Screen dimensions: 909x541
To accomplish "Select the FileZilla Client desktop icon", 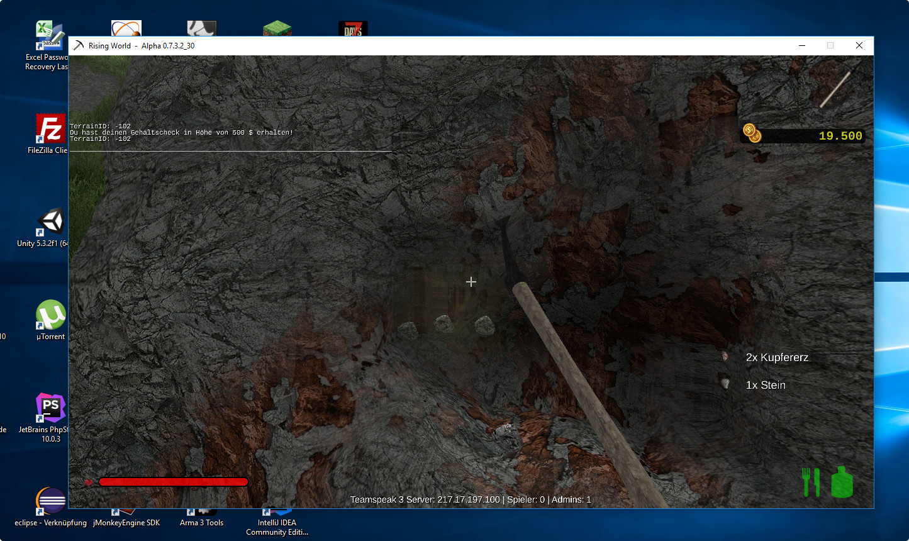I will tap(50, 130).
